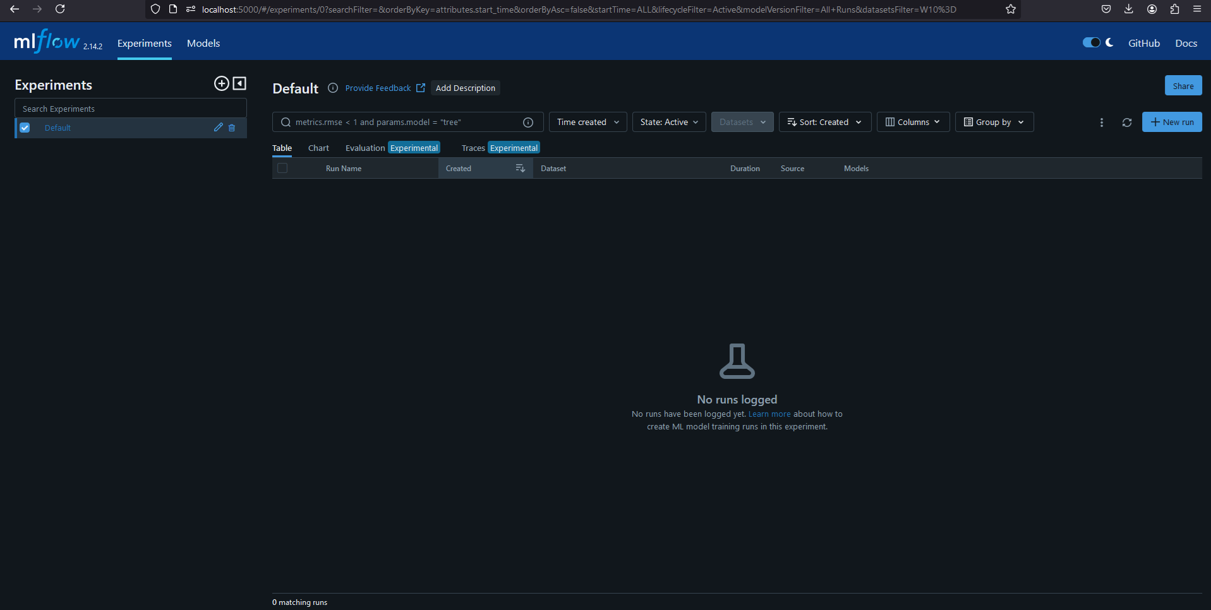
Task: Click the search magnifier icon
Action: click(x=286, y=122)
